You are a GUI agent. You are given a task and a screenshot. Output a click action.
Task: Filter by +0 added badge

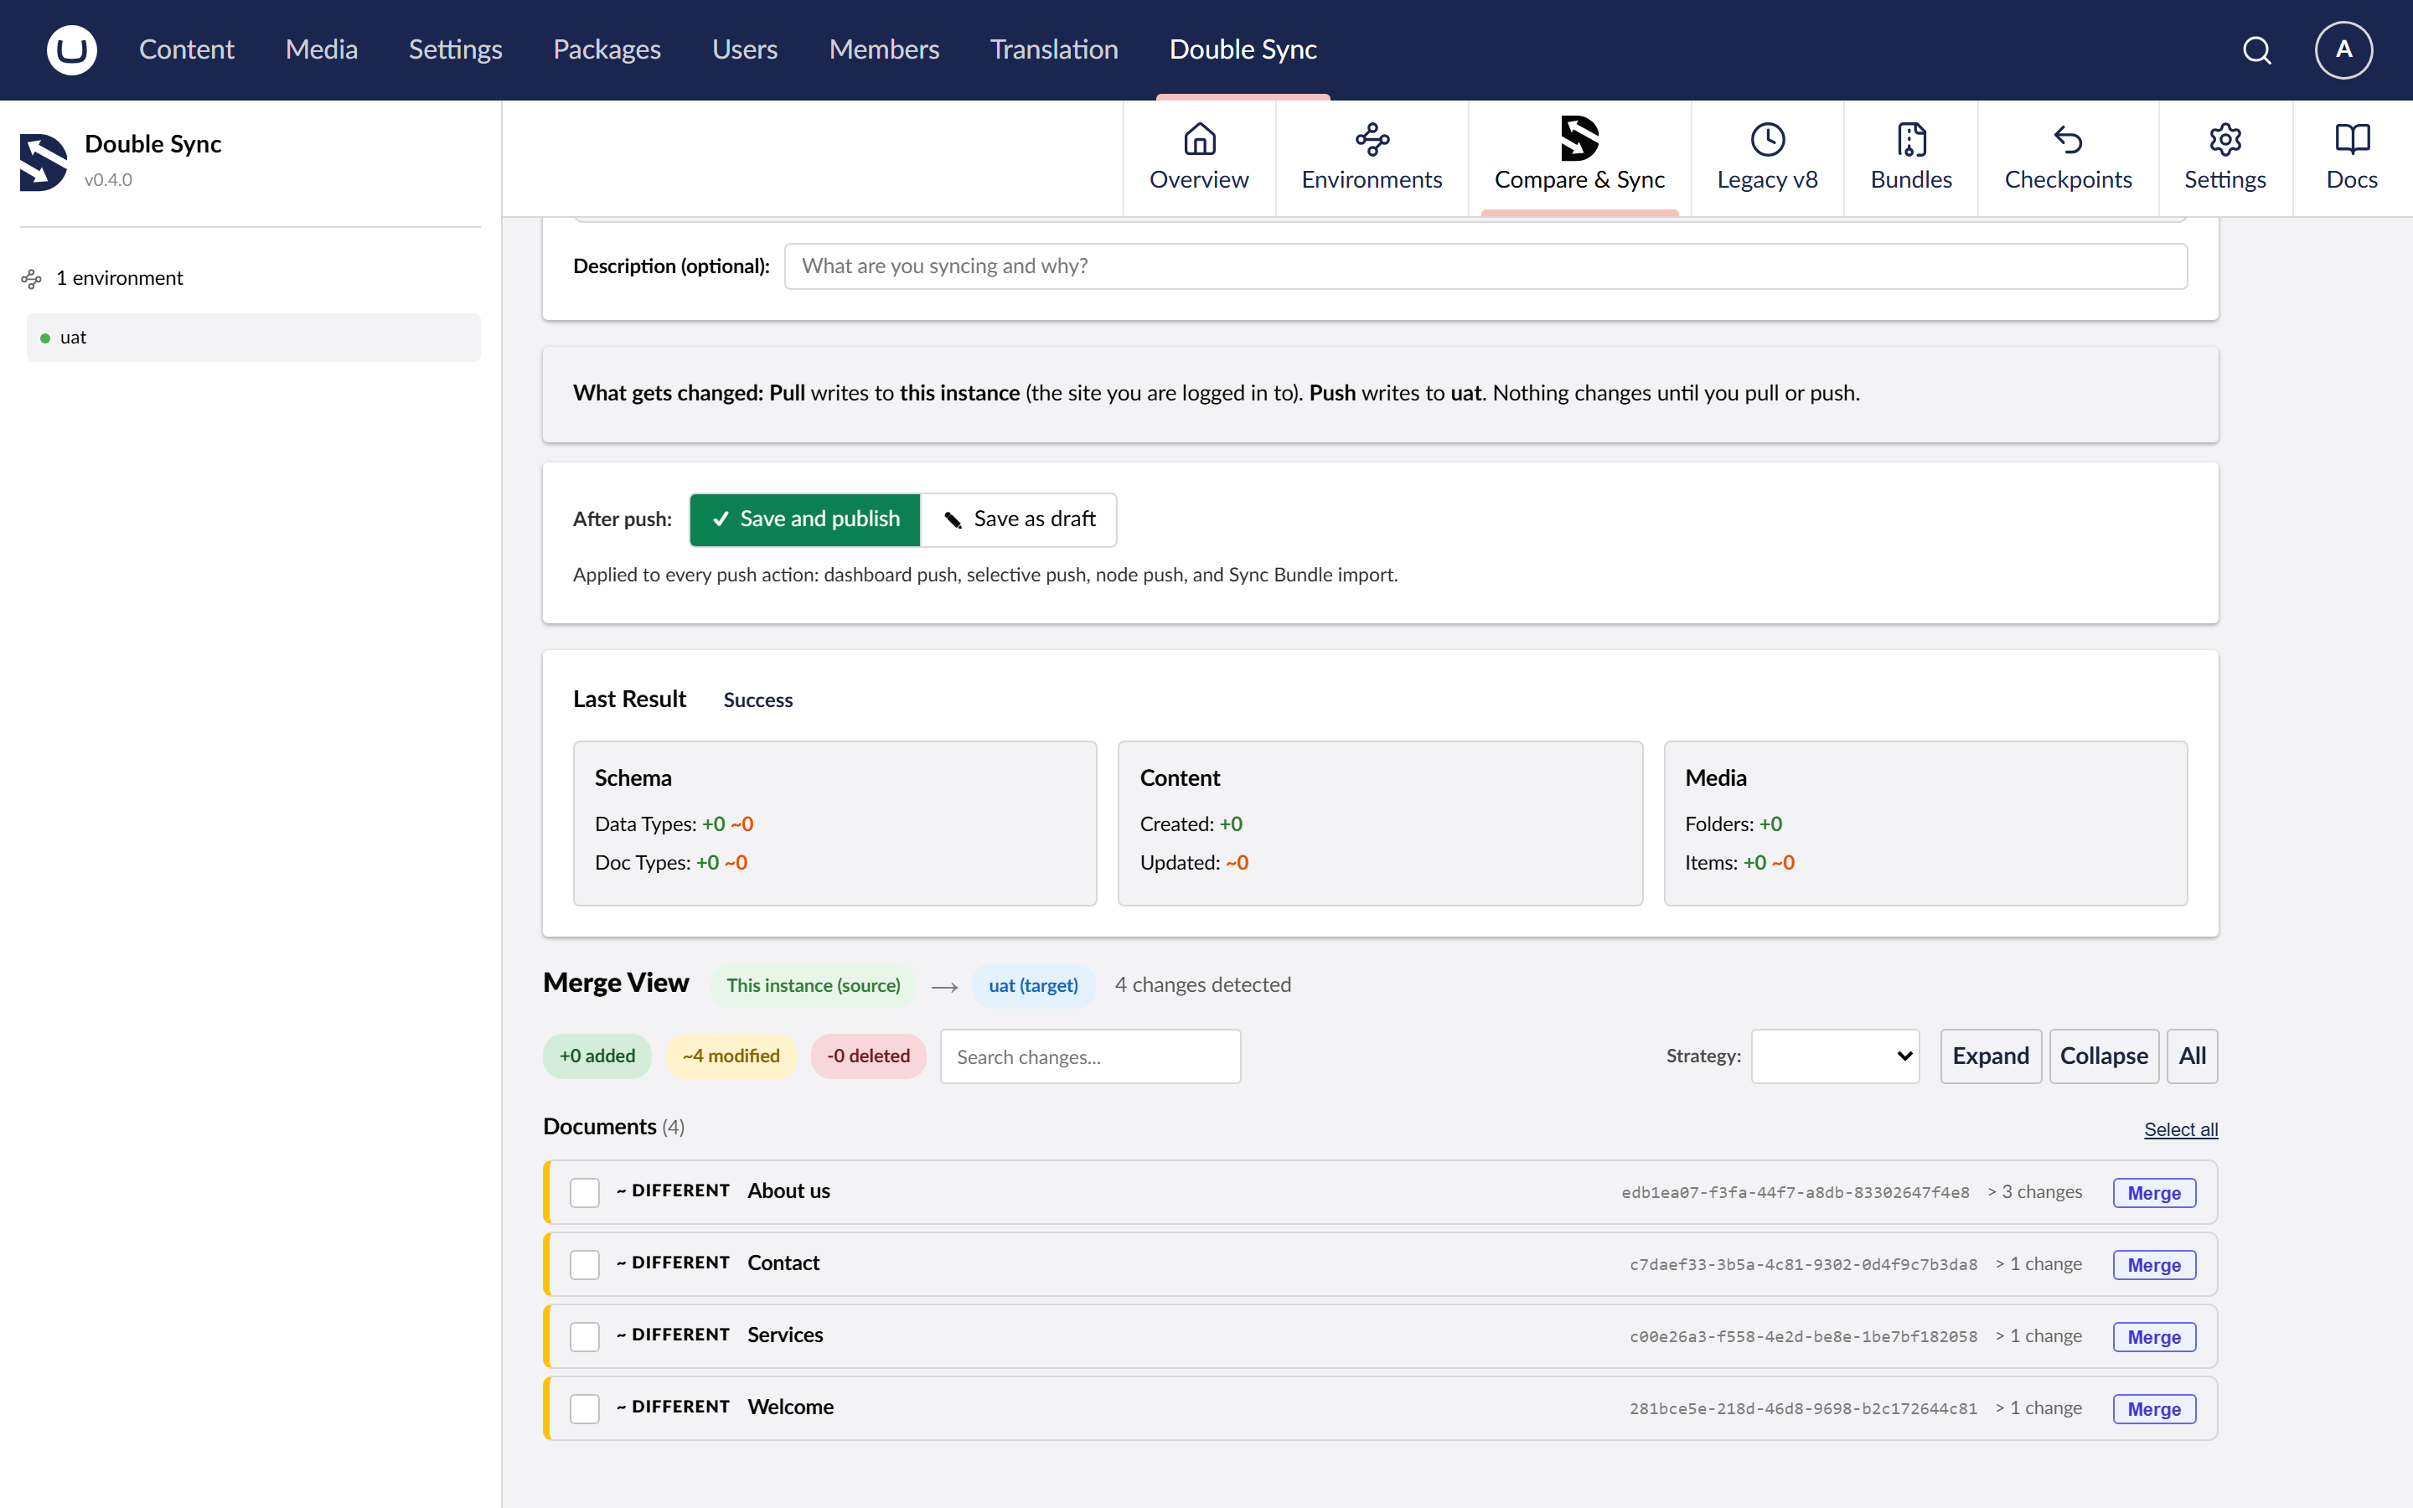pyautogui.click(x=597, y=1056)
